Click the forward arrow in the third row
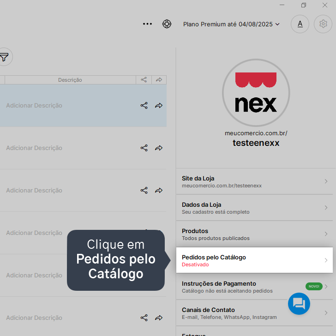This screenshot has height=336, width=336. [x=159, y=190]
